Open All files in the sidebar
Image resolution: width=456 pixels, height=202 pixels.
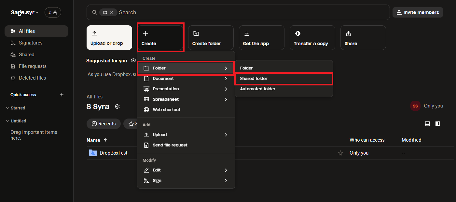click(36, 31)
